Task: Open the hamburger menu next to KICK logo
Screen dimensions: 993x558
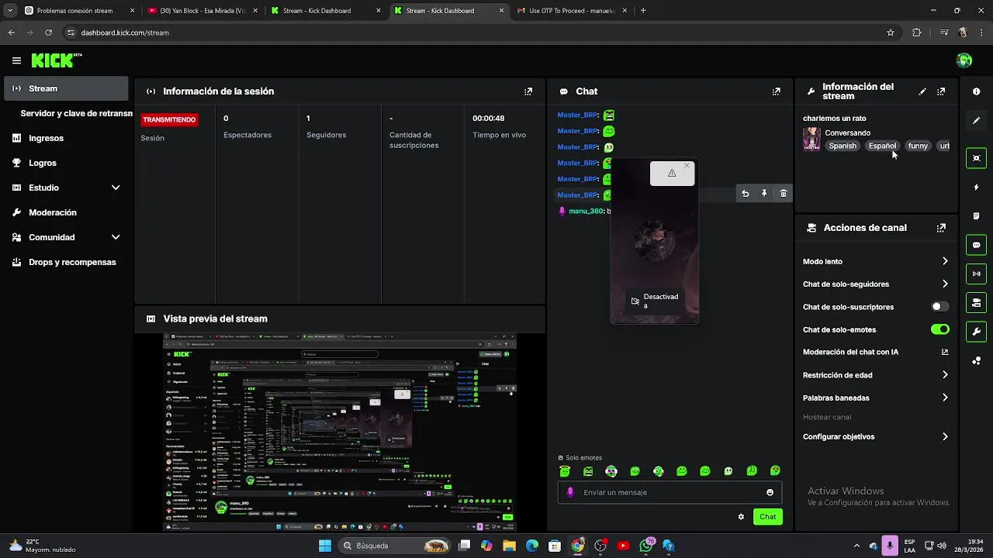Action: click(x=16, y=60)
